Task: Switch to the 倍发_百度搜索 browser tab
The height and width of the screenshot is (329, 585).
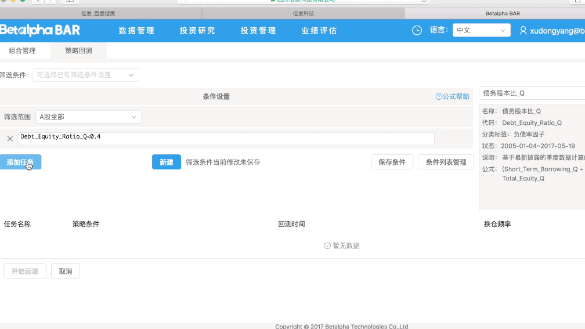Action: [98, 13]
